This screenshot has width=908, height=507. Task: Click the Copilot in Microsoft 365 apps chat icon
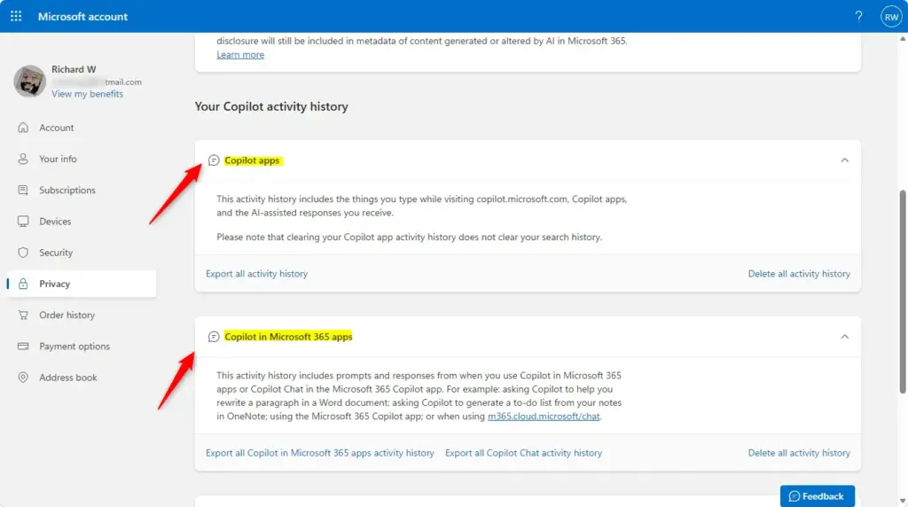pyautogui.click(x=214, y=337)
